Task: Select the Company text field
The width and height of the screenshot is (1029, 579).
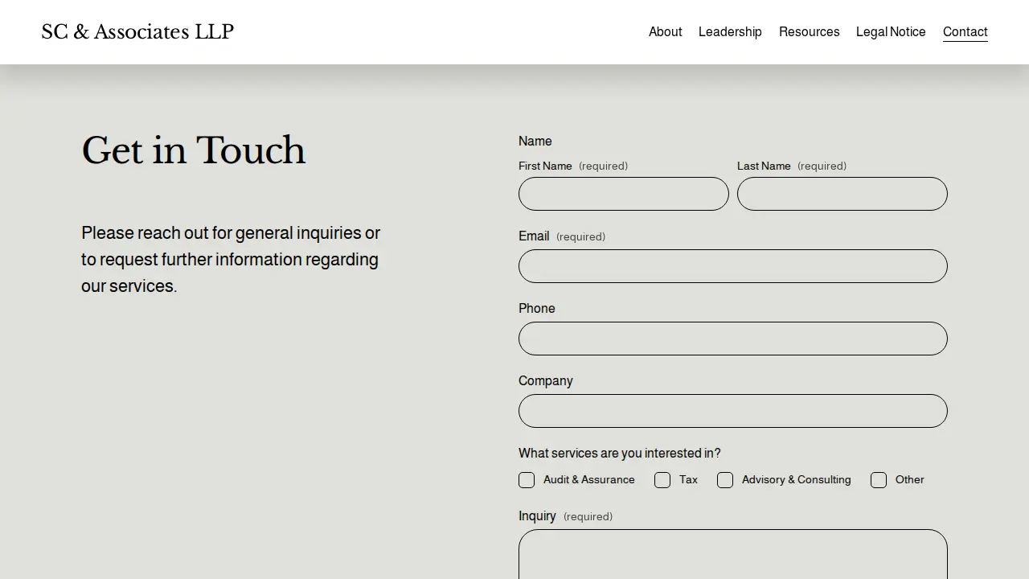Action: [x=733, y=411]
